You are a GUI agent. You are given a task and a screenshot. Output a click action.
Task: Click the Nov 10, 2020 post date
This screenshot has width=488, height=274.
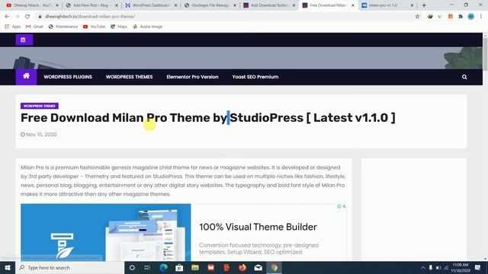(39, 135)
